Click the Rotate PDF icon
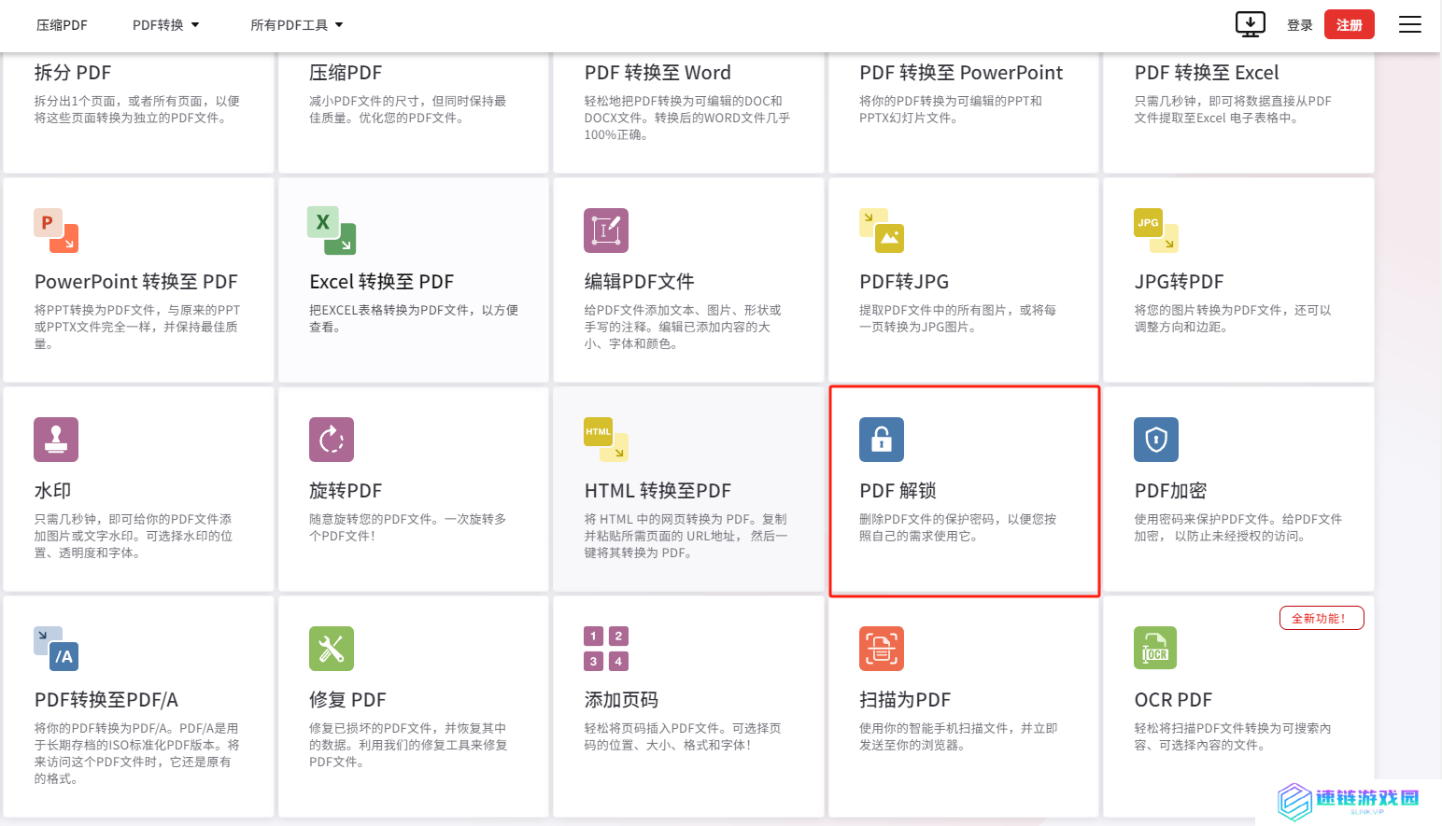 (332, 440)
